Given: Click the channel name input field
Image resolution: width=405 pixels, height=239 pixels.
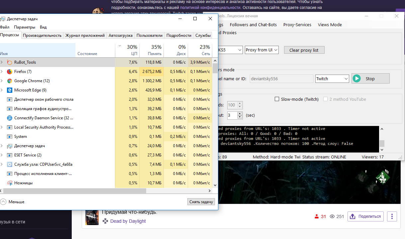Looking at the screenshot, I should [281, 79].
